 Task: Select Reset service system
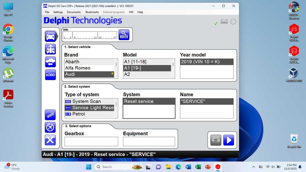coord(149,101)
